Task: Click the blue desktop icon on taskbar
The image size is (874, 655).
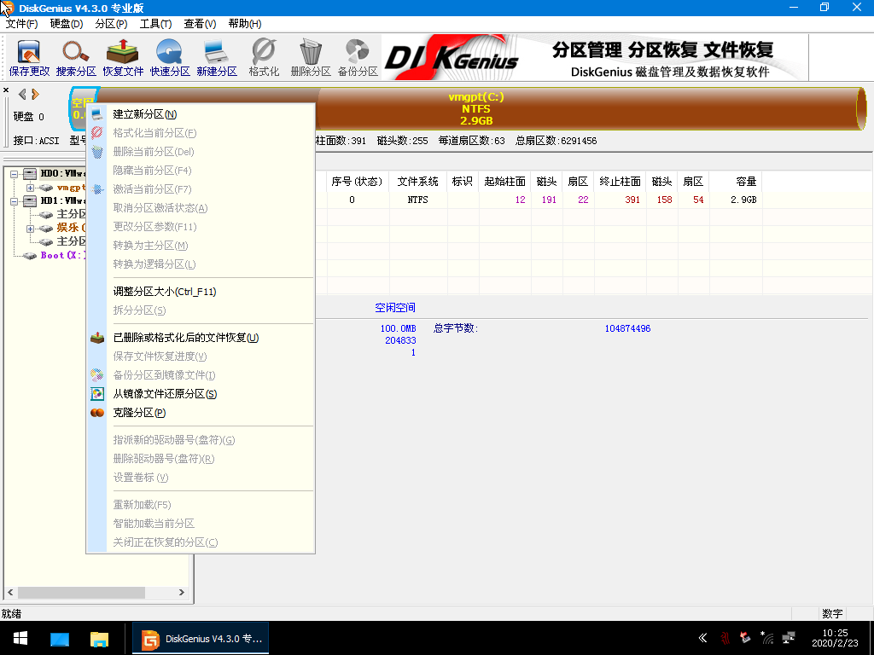Action: pyautogui.click(x=60, y=638)
